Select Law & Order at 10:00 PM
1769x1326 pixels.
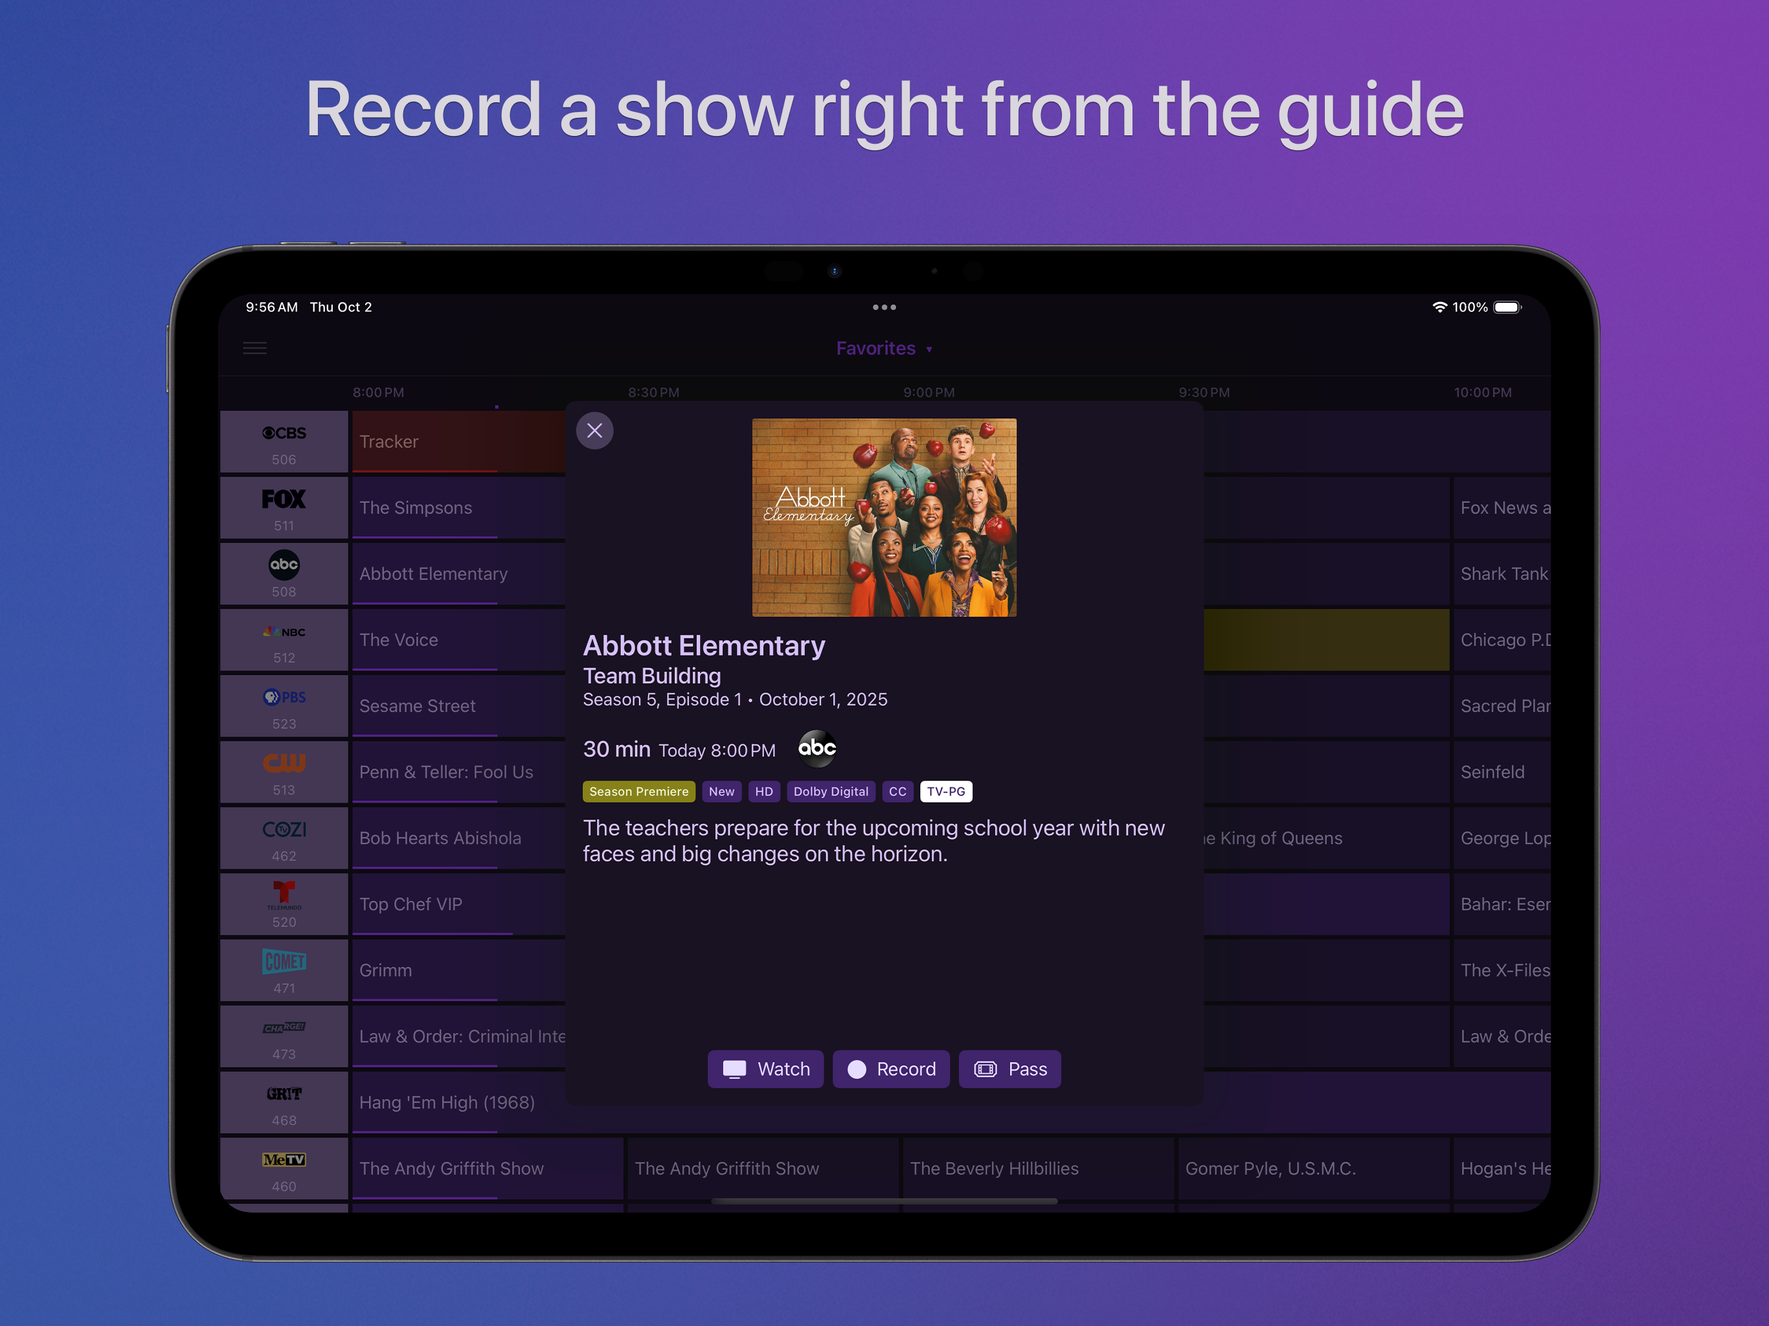coord(1502,1037)
